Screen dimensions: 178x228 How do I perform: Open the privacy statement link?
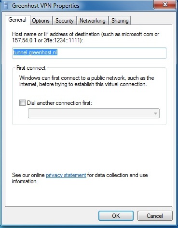[x=66, y=175]
